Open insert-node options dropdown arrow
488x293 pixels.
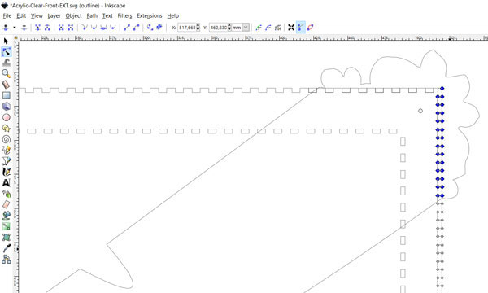click(15, 28)
